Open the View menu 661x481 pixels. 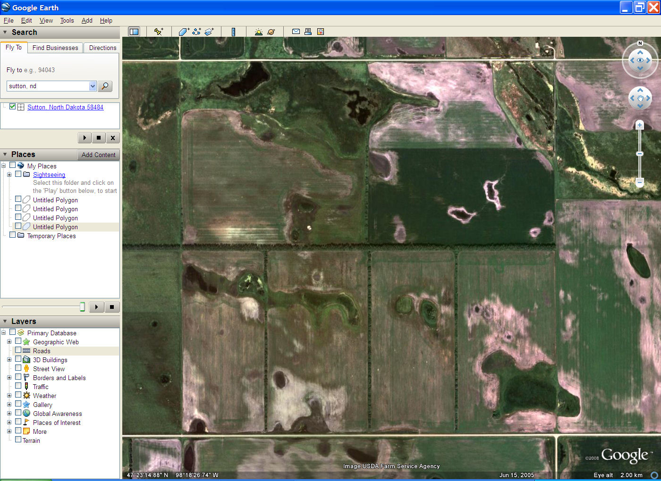click(x=46, y=20)
